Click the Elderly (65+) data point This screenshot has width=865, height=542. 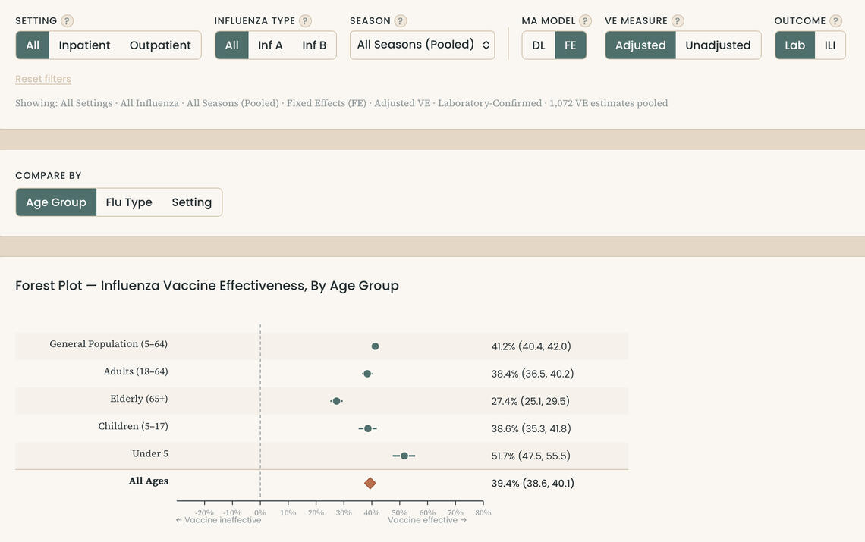[x=336, y=401]
